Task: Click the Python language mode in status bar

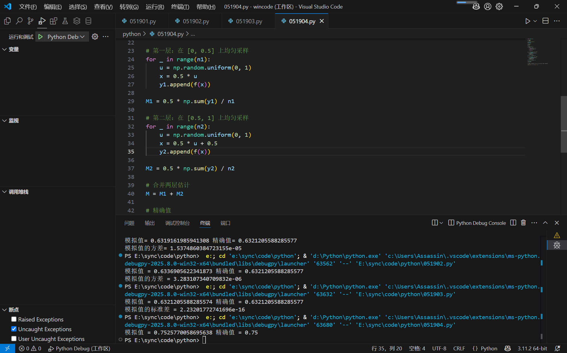Action: coord(489,348)
